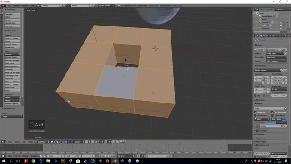291x164 pixels.
Task: Open the File menu in top bar
Action: click(9, 6)
